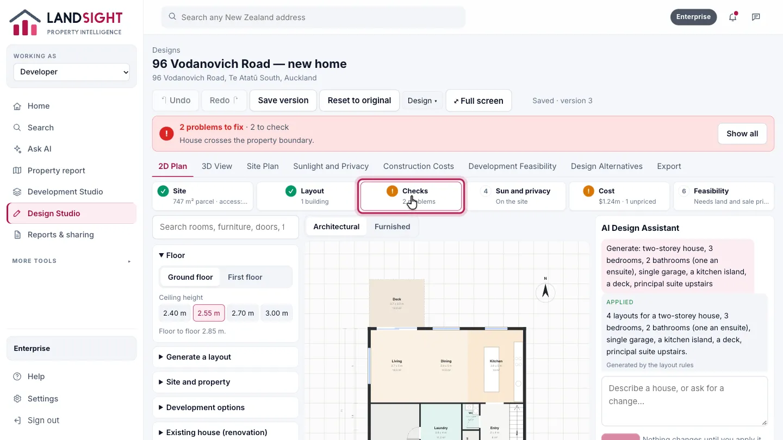Viewport: 783px width, 440px height.
Task: Click the Search magnifier in the sidebar
Action: click(x=17, y=128)
